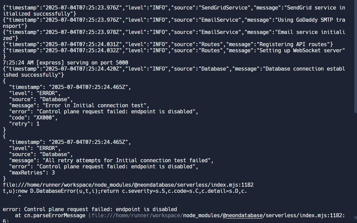Screen dimensions: 357x223
Task: Click the final unquoted "error: Control plane request failed" line
Action: pos(90,209)
